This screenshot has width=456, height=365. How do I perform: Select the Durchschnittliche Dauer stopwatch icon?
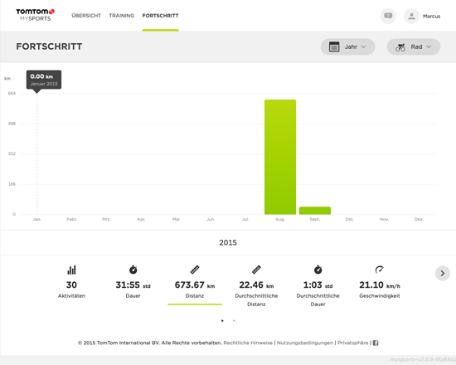click(318, 270)
